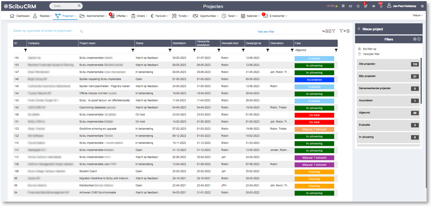The image size is (431, 206).
Task: Select the 'Samenwerkende projecten' filter
Action: 389,88
